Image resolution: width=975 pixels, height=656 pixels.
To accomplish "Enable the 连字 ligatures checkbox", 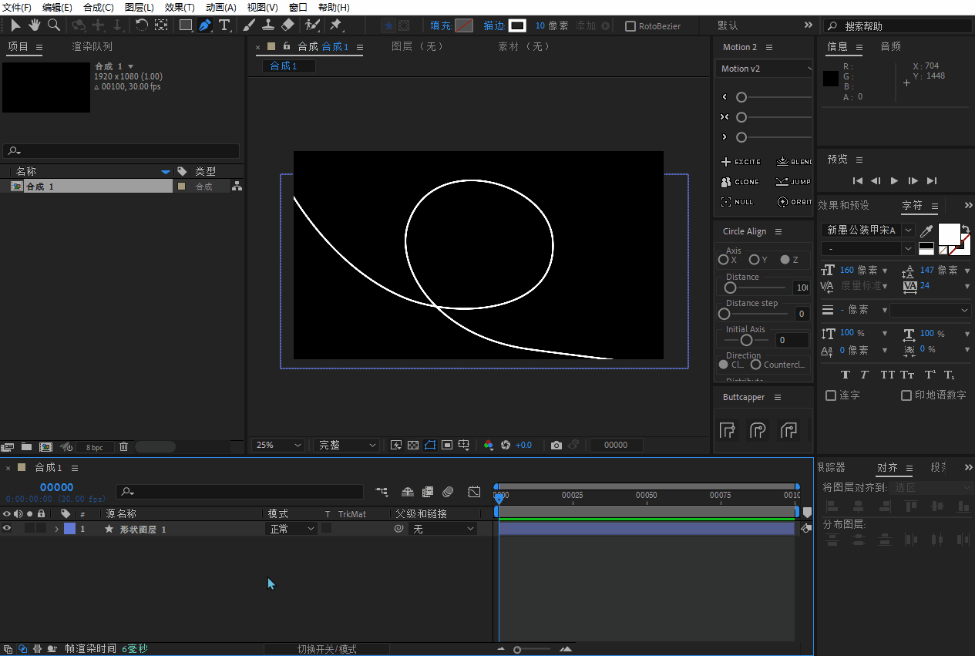I will (x=831, y=395).
